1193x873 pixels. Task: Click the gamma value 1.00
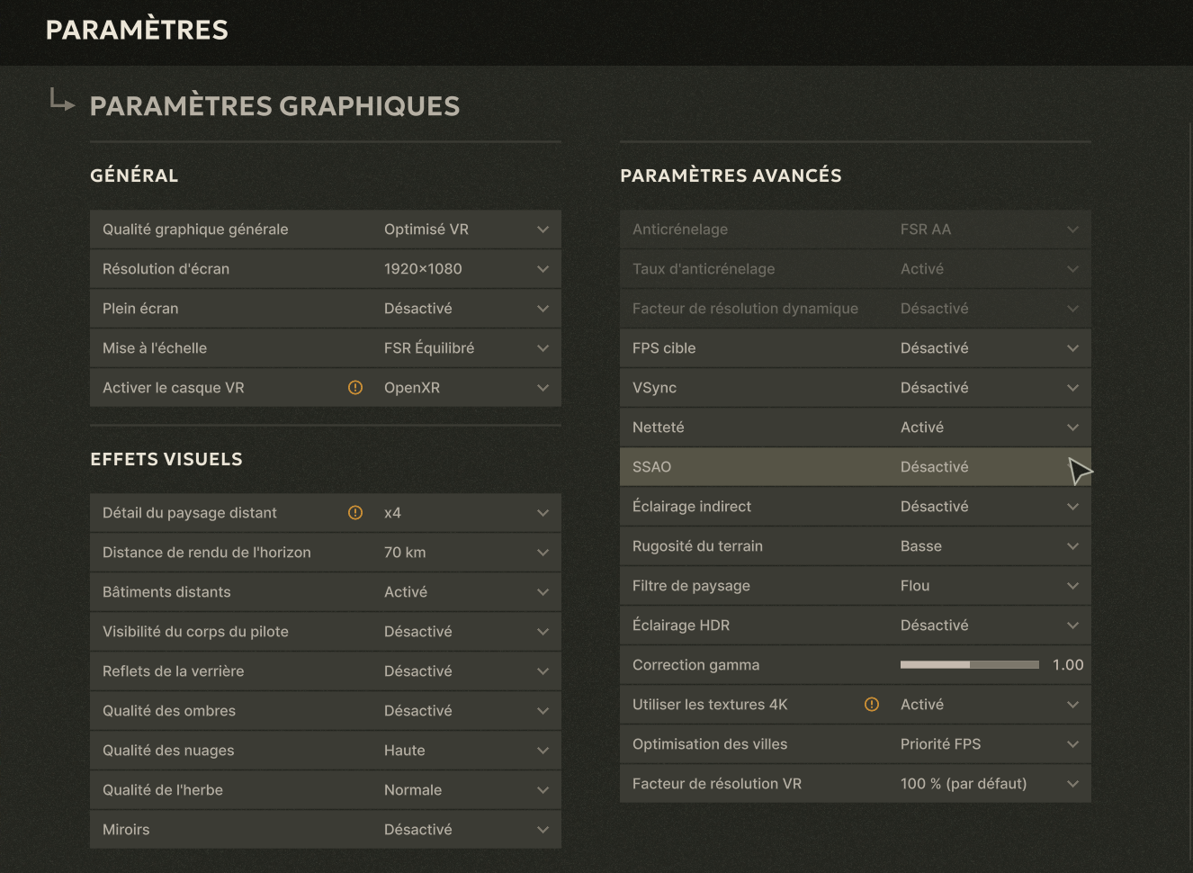1068,665
